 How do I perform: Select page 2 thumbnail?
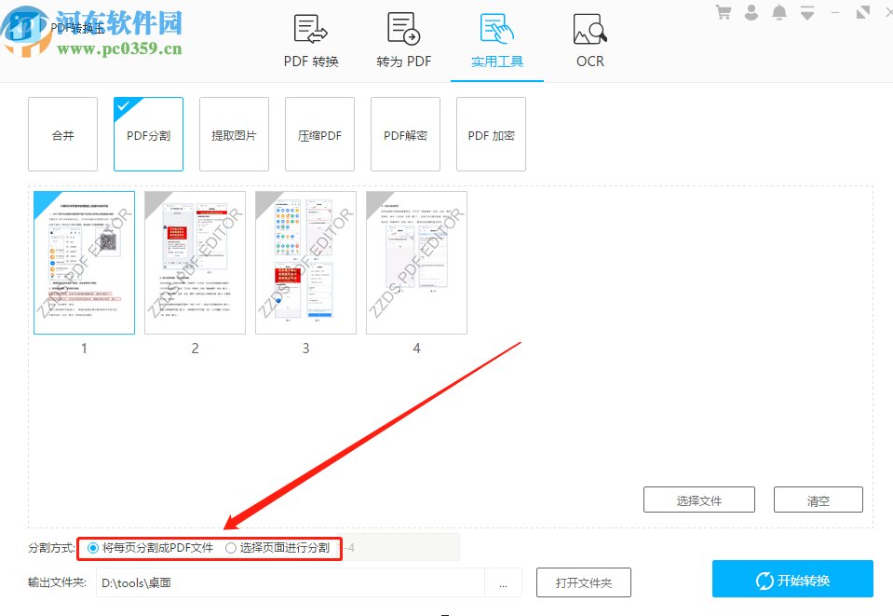(x=195, y=263)
